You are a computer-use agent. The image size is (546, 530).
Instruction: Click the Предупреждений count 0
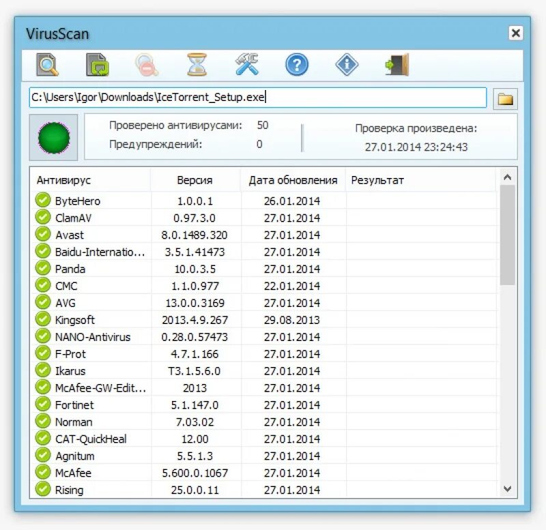[259, 144]
